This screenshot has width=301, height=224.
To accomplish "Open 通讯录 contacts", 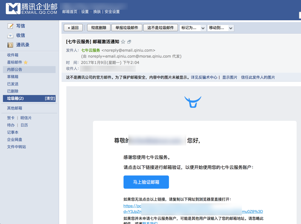I will tap(23, 45).
